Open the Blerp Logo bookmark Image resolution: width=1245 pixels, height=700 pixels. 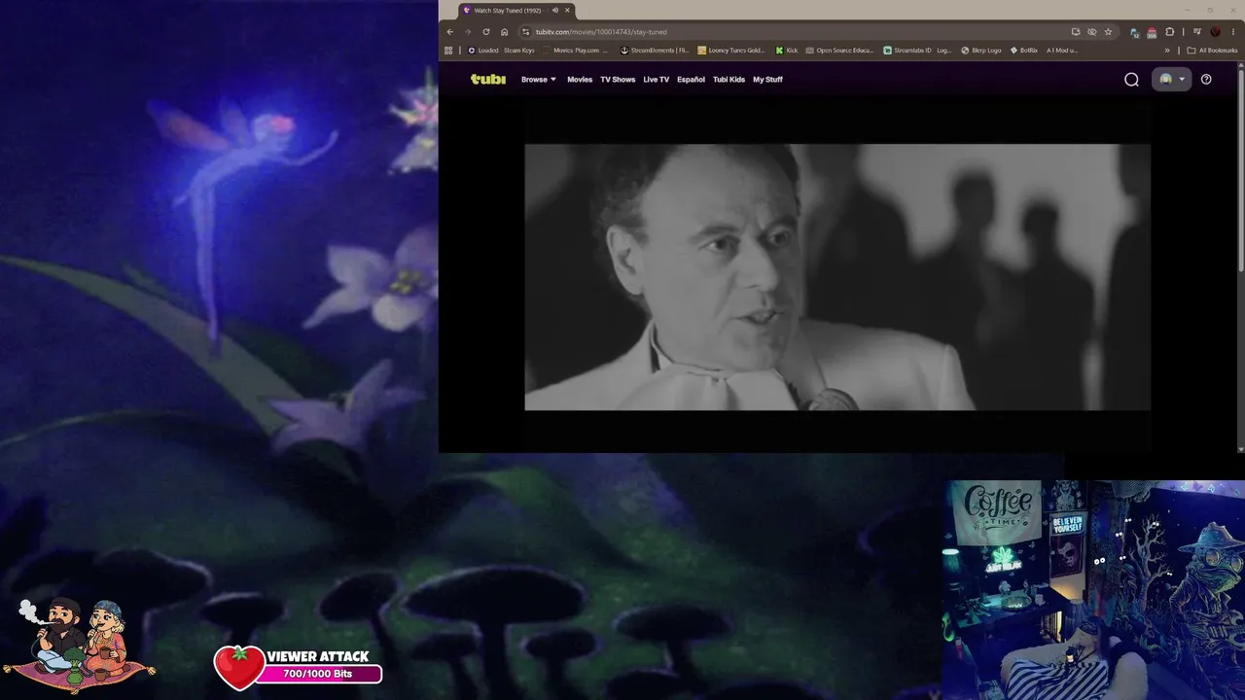pyautogui.click(x=980, y=51)
